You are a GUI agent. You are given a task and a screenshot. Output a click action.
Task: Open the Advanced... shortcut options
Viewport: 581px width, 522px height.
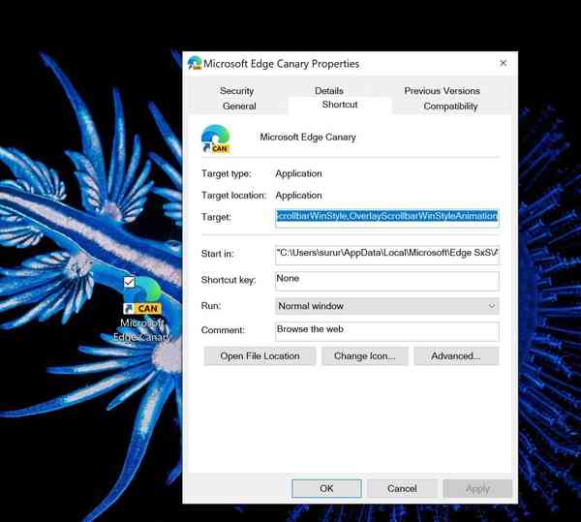[x=456, y=356]
